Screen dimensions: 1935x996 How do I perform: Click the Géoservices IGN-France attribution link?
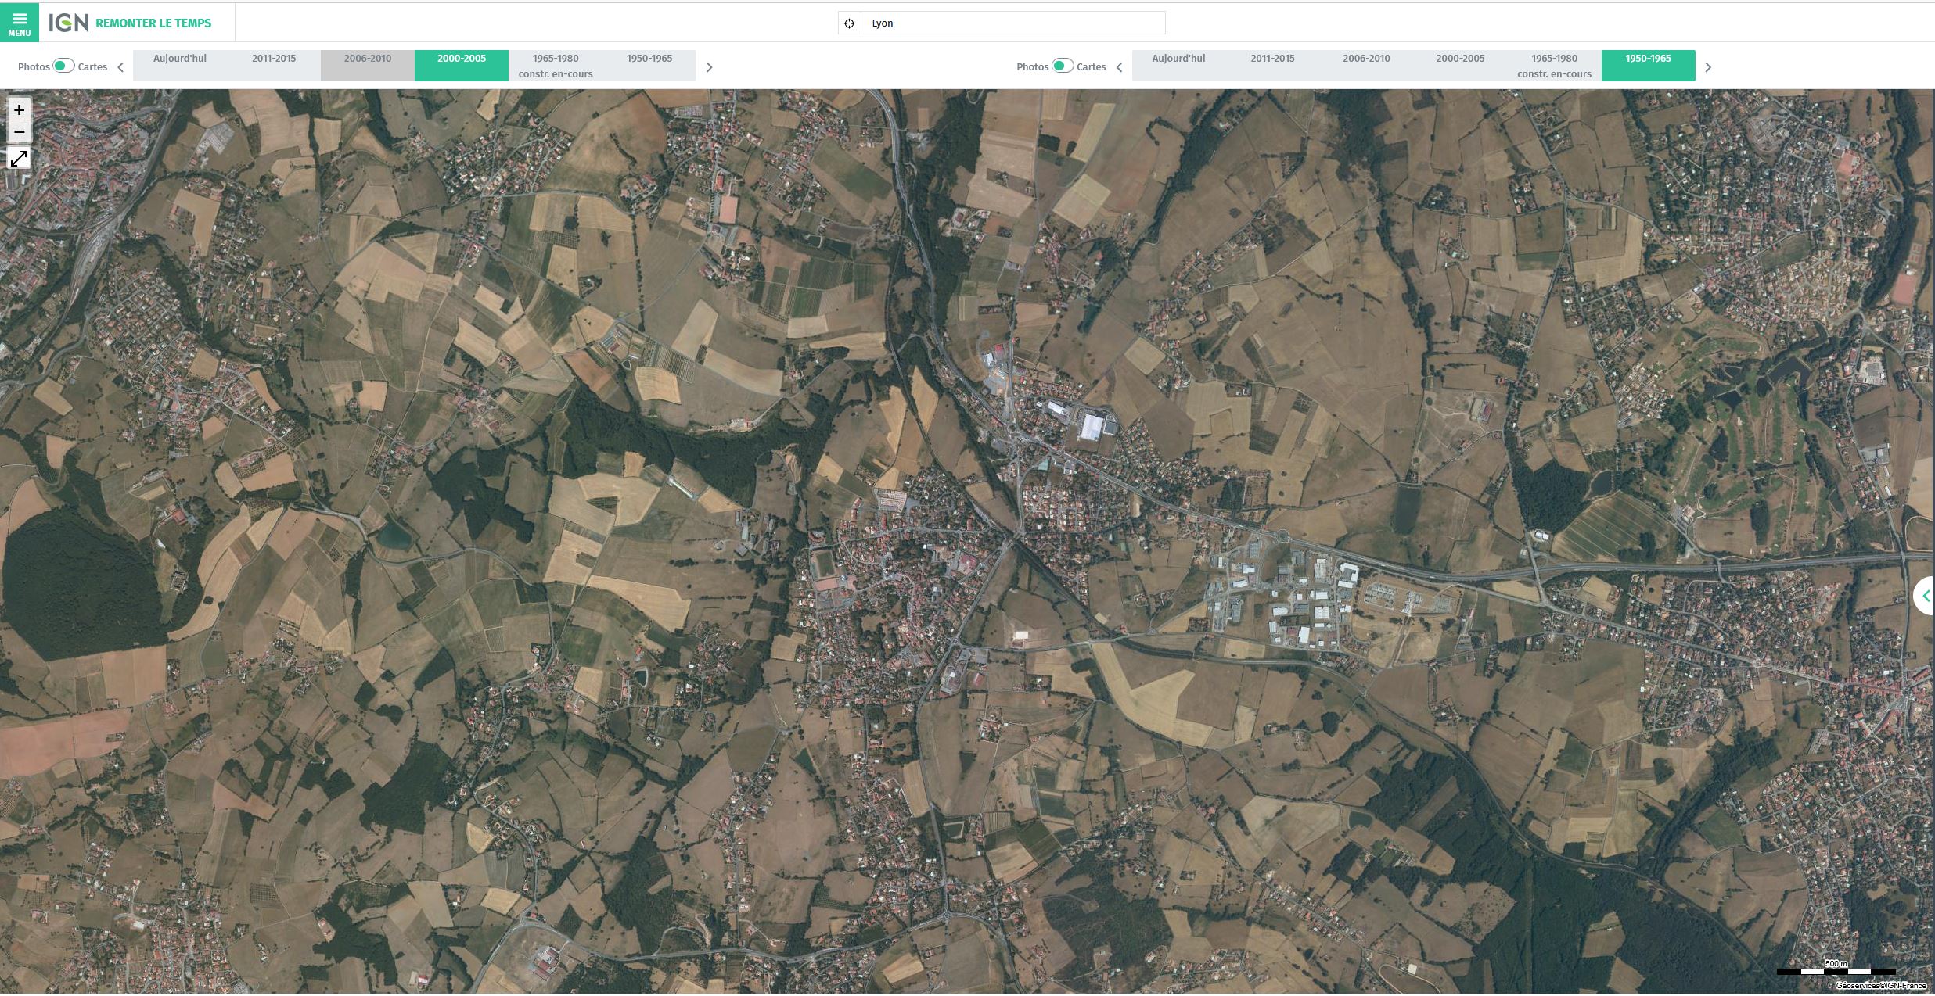[1880, 986]
